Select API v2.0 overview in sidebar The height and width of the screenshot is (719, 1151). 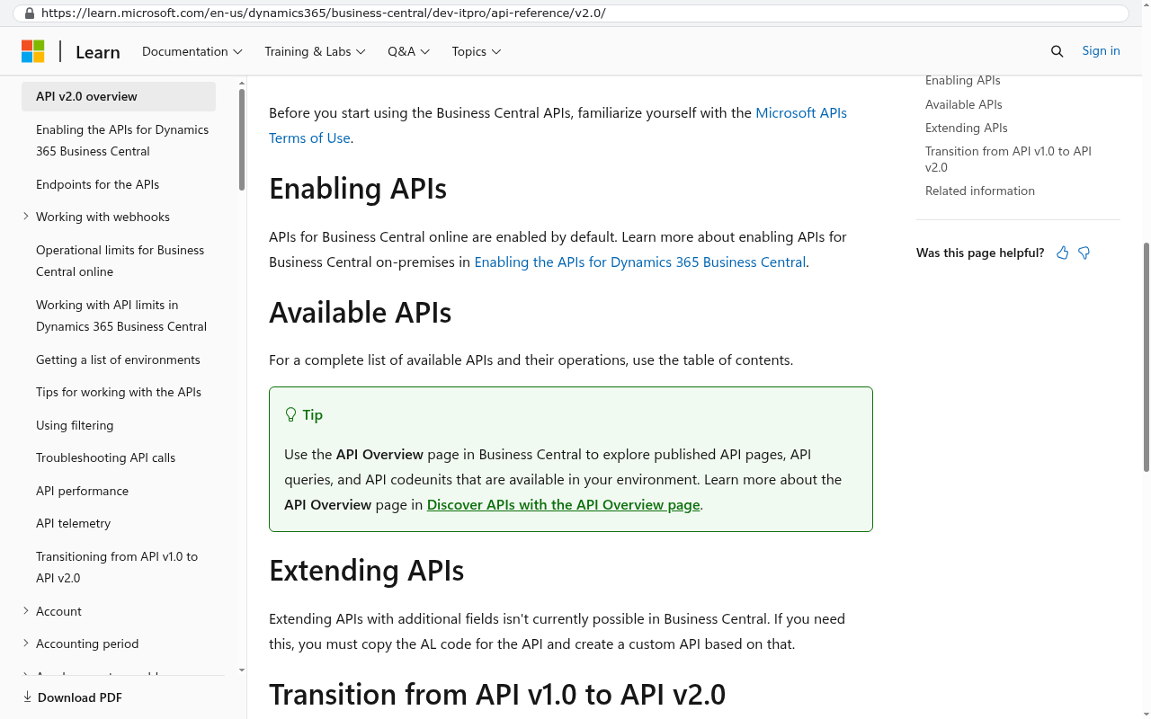point(119,96)
